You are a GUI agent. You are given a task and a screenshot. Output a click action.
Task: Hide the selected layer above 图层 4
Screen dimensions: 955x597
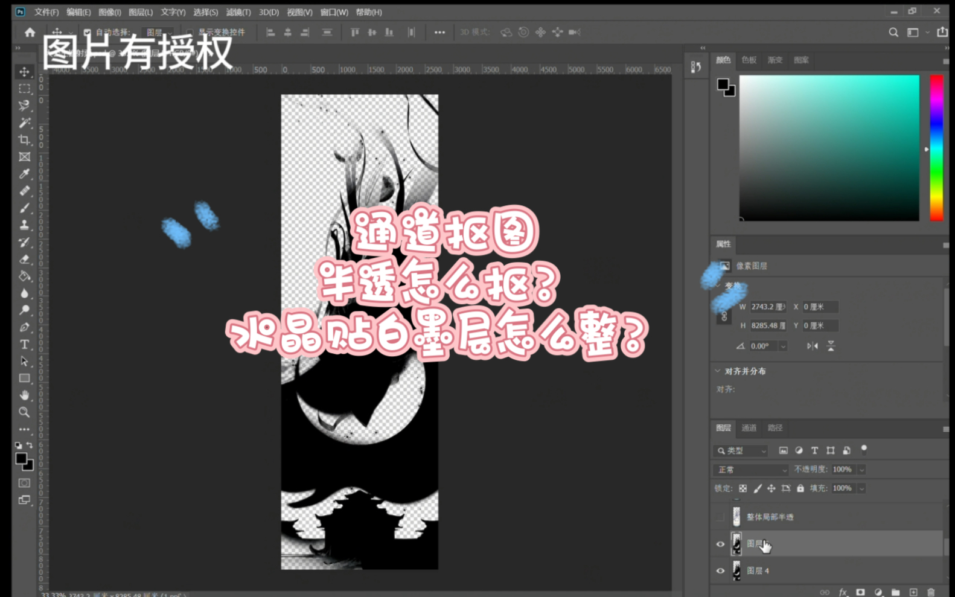(720, 544)
